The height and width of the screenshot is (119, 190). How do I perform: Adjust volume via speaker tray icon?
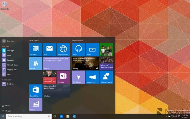[x=175, y=116]
